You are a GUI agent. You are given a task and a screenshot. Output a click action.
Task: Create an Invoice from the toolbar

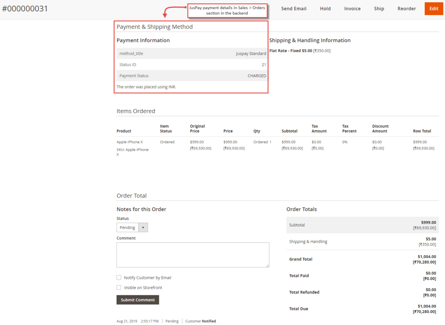click(x=352, y=8)
